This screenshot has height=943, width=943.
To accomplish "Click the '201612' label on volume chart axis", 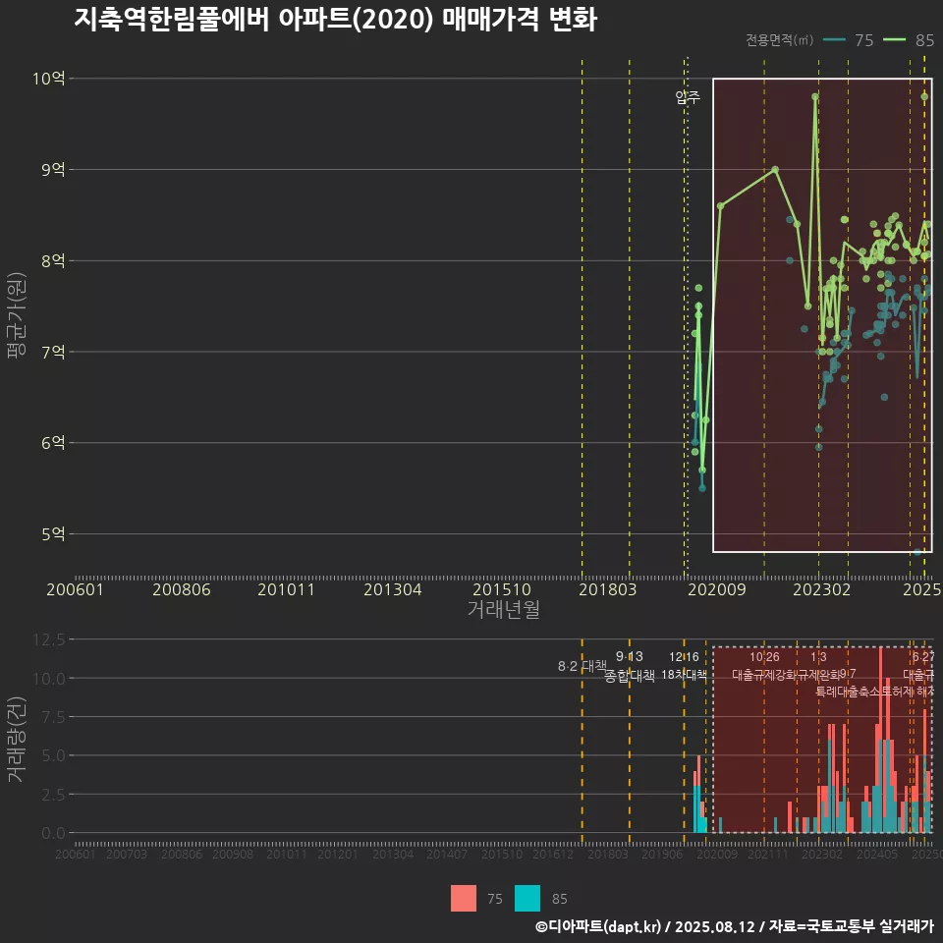I will click(553, 854).
